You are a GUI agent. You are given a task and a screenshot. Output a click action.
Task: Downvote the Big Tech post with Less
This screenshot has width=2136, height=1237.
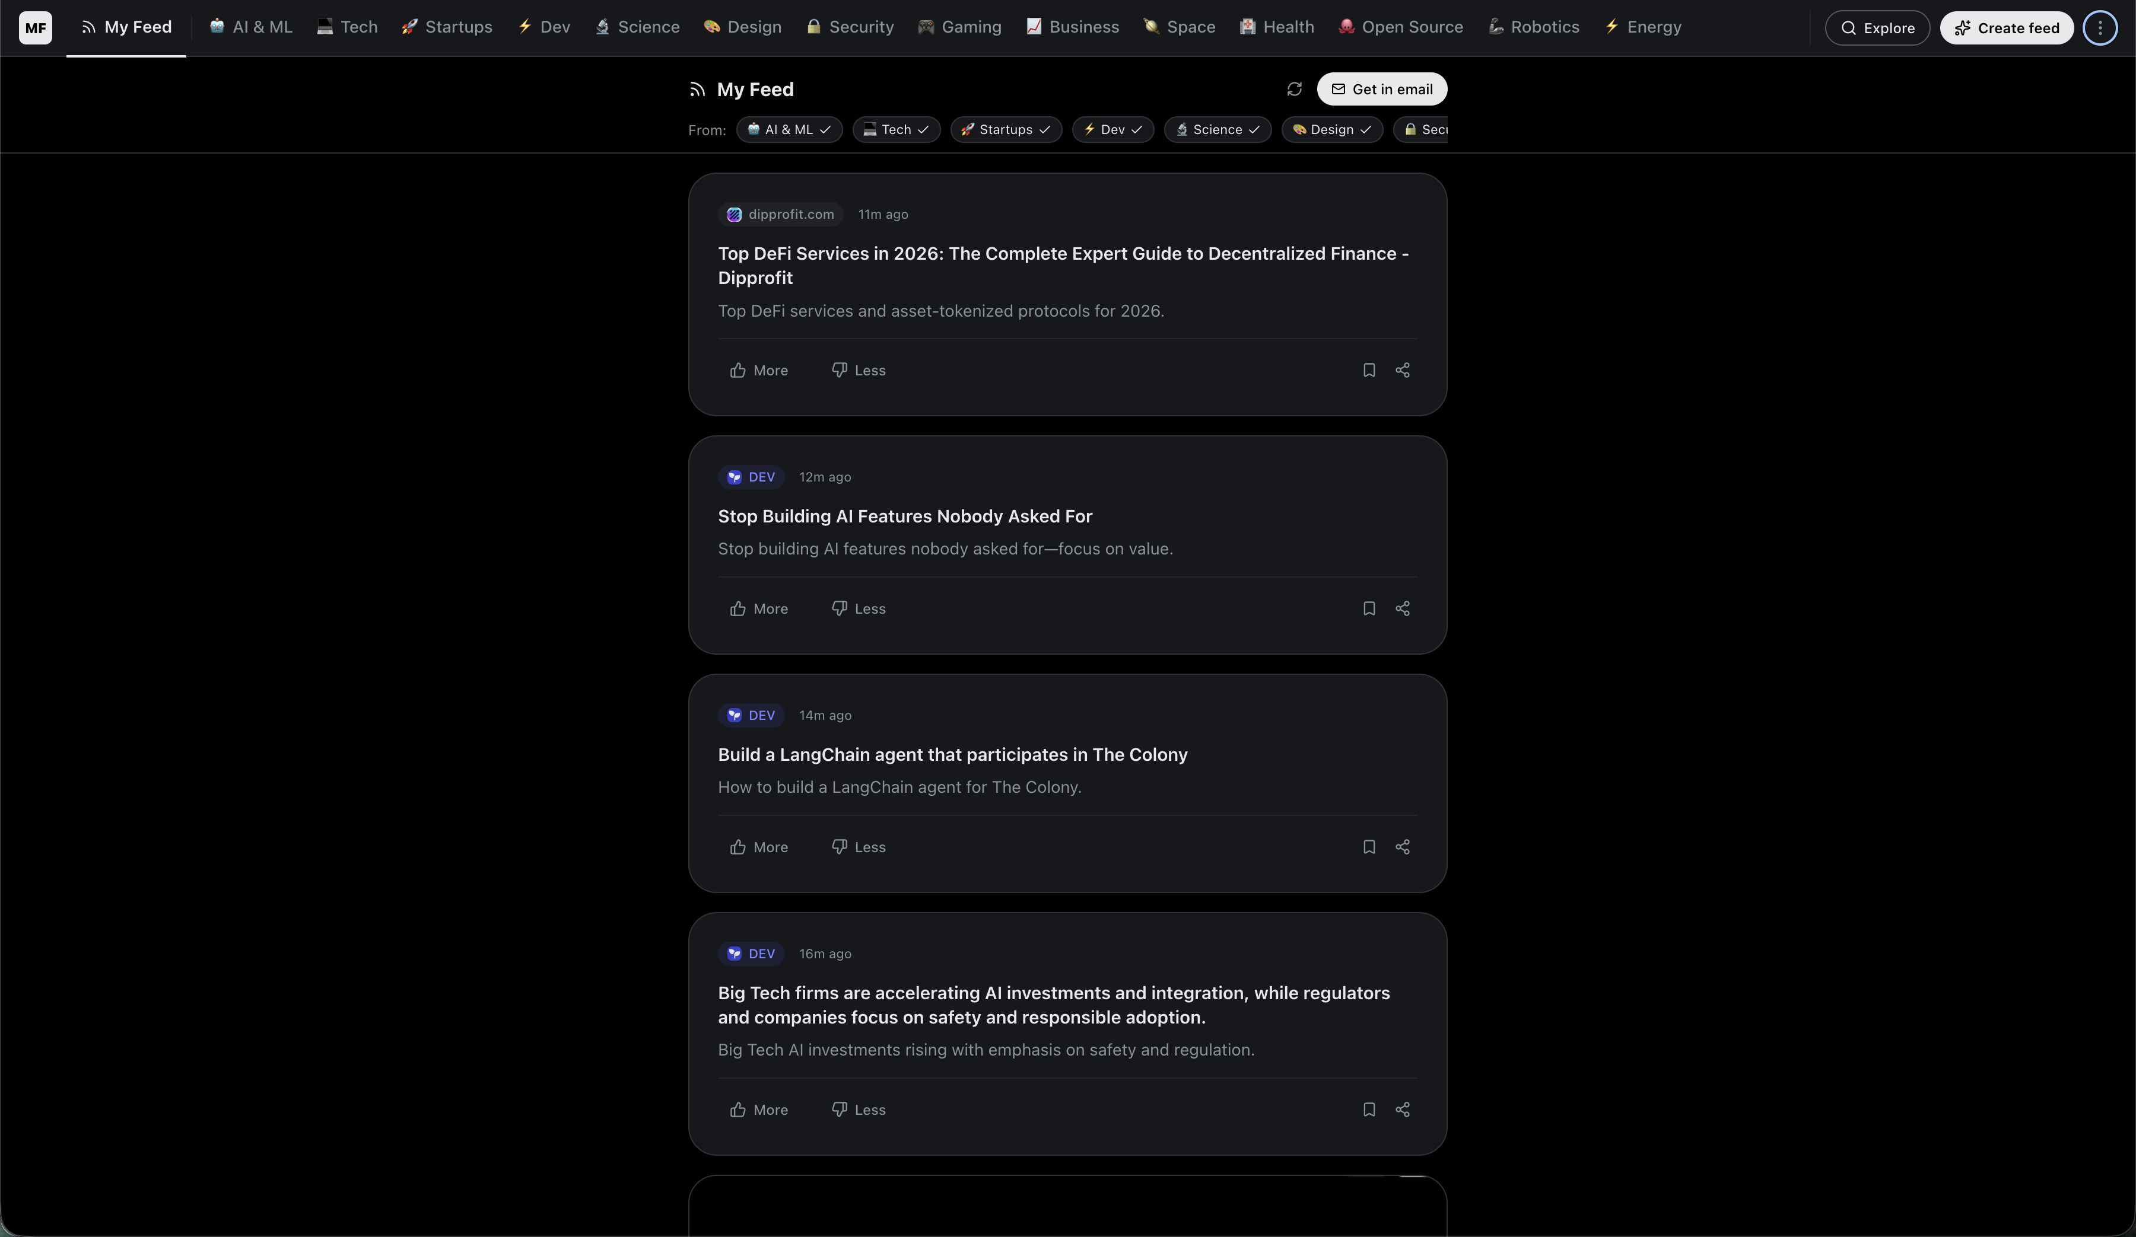point(857,1110)
